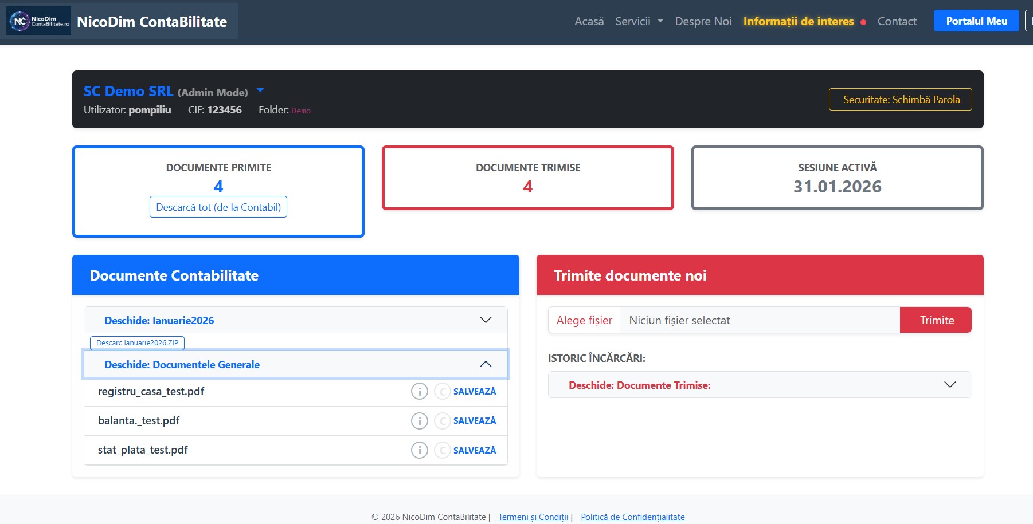Save the stat_plata_test.pdf file with SALVEAZĂ

pyautogui.click(x=474, y=451)
